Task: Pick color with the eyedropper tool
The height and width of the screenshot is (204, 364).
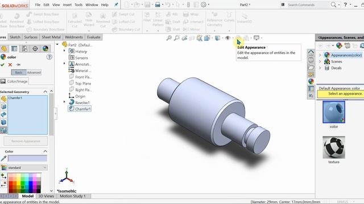Action: point(3,159)
